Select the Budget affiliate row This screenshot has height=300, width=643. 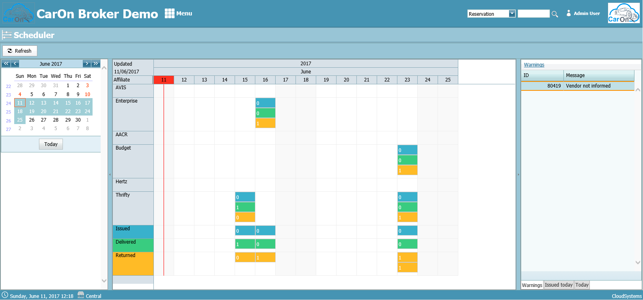[x=133, y=161]
